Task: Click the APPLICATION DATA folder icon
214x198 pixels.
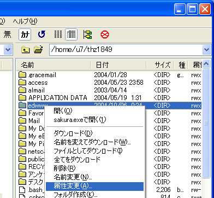Action: [22, 98]
